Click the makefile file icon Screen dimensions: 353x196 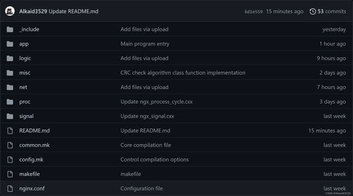click(x=10, y=174)
